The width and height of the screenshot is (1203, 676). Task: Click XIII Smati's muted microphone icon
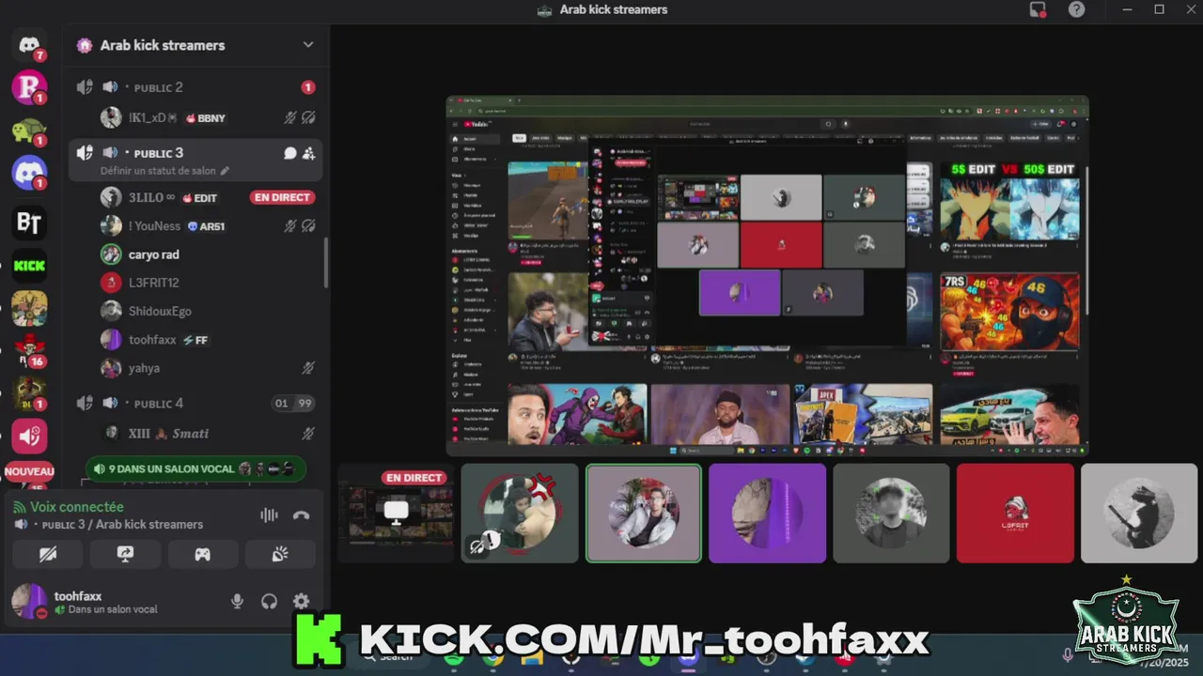click(x=308, y=433)
